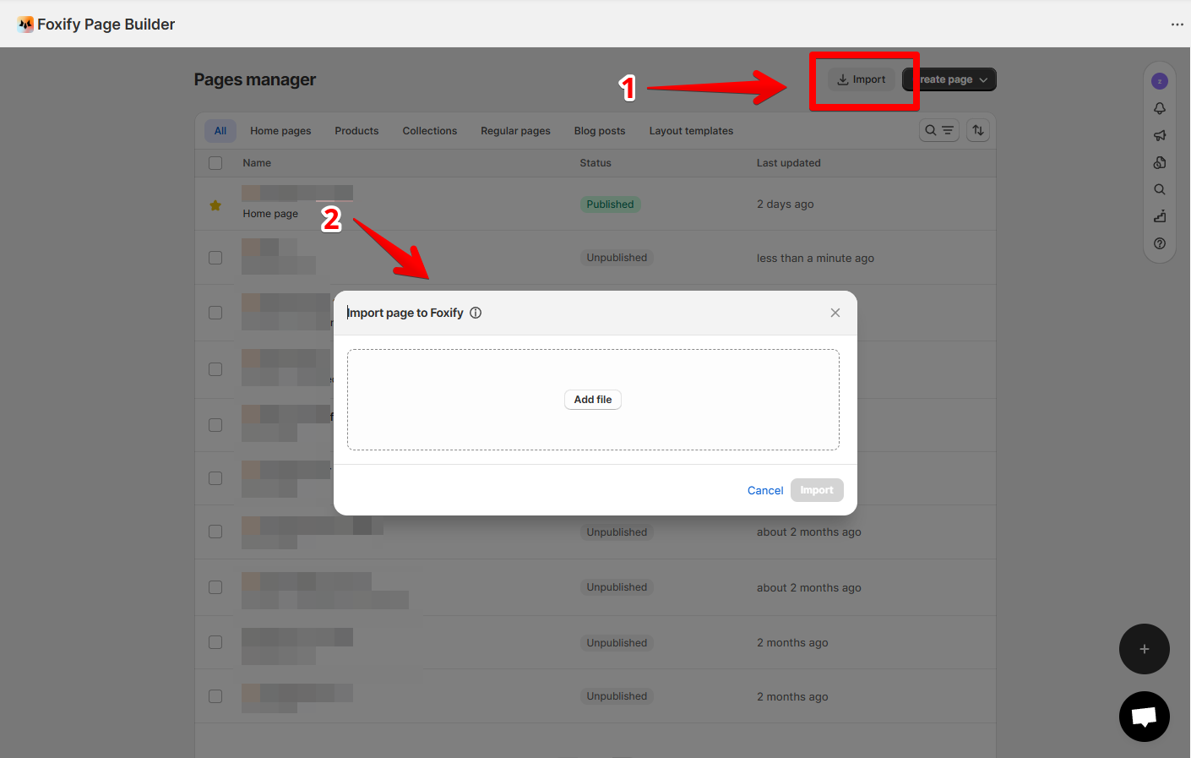Click the Last updated column header

click(x=789, y=163)
